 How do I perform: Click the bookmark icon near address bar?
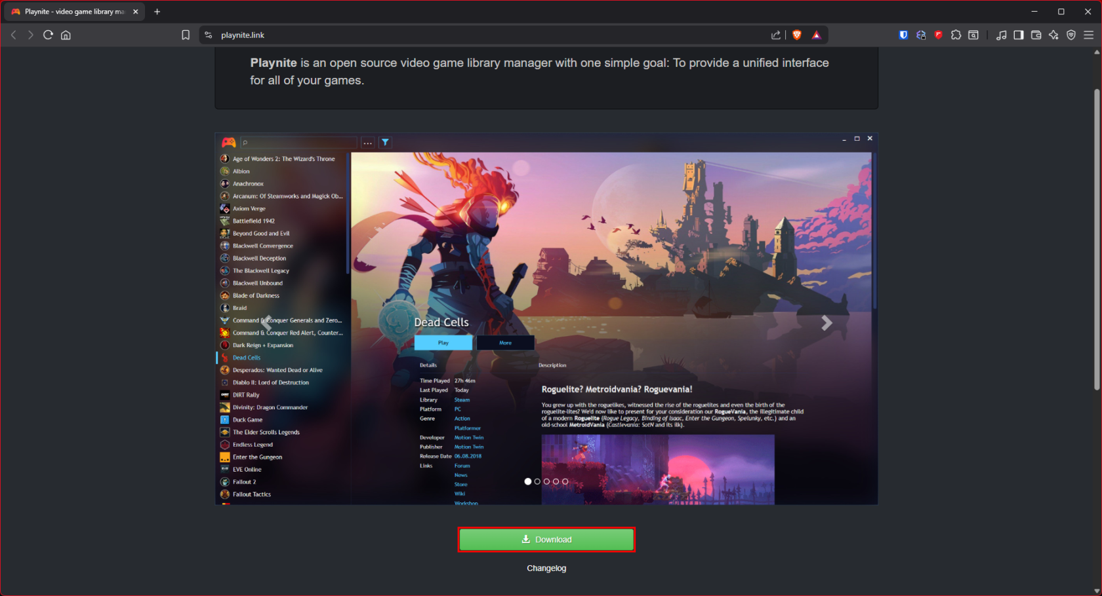pos(186,35)
